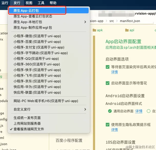Click the apk folder icon
The image size is (156, 150).
tap(94, 30)
